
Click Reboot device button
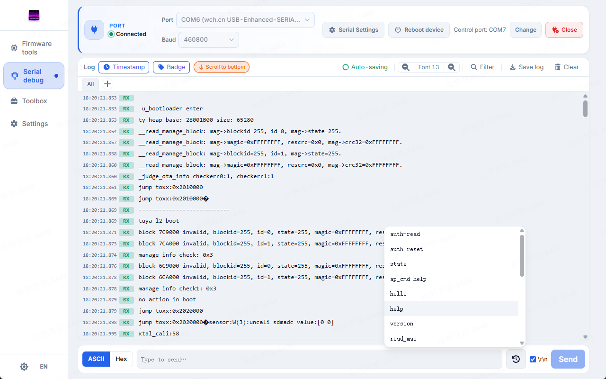[x=419, y=30]
